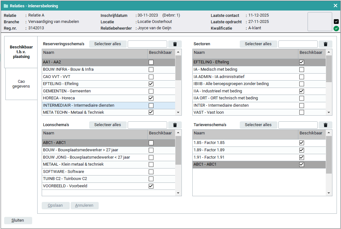341x229 pixels.
Task: Click the green checkmark status icon
Action: coord(336,29)
